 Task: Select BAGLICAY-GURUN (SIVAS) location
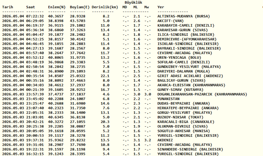click(x=181, y=80)
